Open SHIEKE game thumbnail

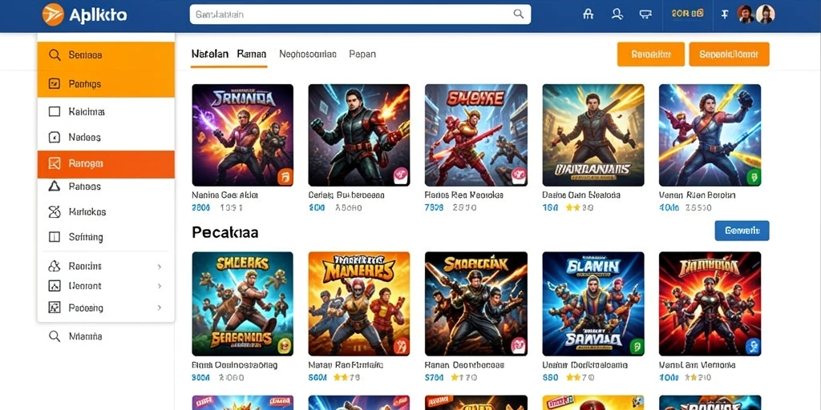(x=476, y=135)
